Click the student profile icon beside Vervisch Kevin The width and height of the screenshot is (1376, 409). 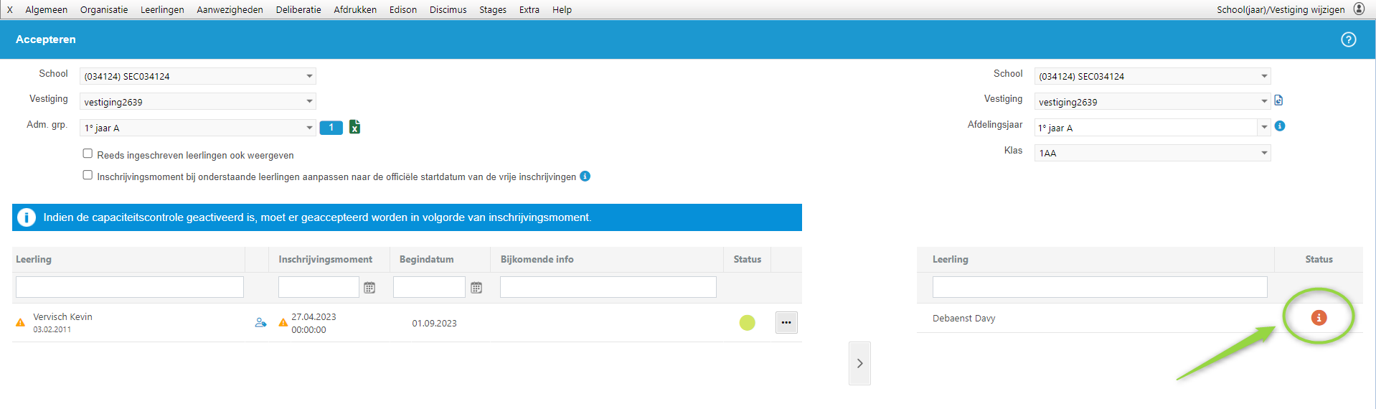(260, 323)
